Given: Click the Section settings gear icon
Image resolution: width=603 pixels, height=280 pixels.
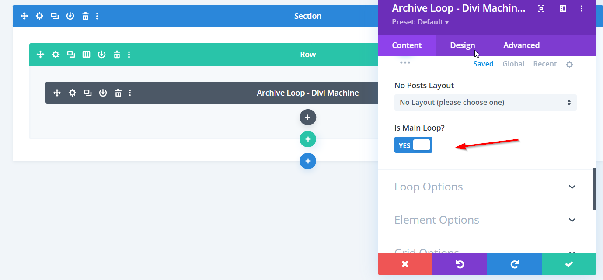Looking at the screenshot, I should [39, 16].
